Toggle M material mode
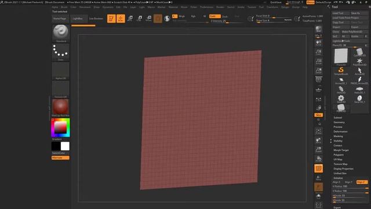 pos(205,16)
